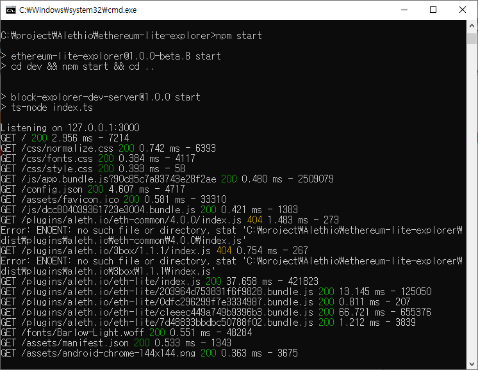
Task: Click the '0dfc296299f7e3334987.bundle.js' line
Action: (206, 302)
